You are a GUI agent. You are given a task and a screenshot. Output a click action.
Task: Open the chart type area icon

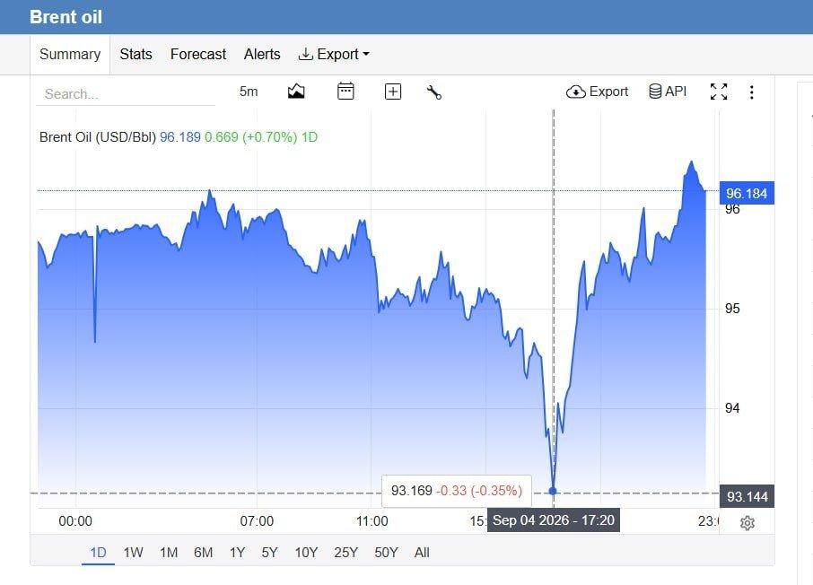click(x=296, y=92)
